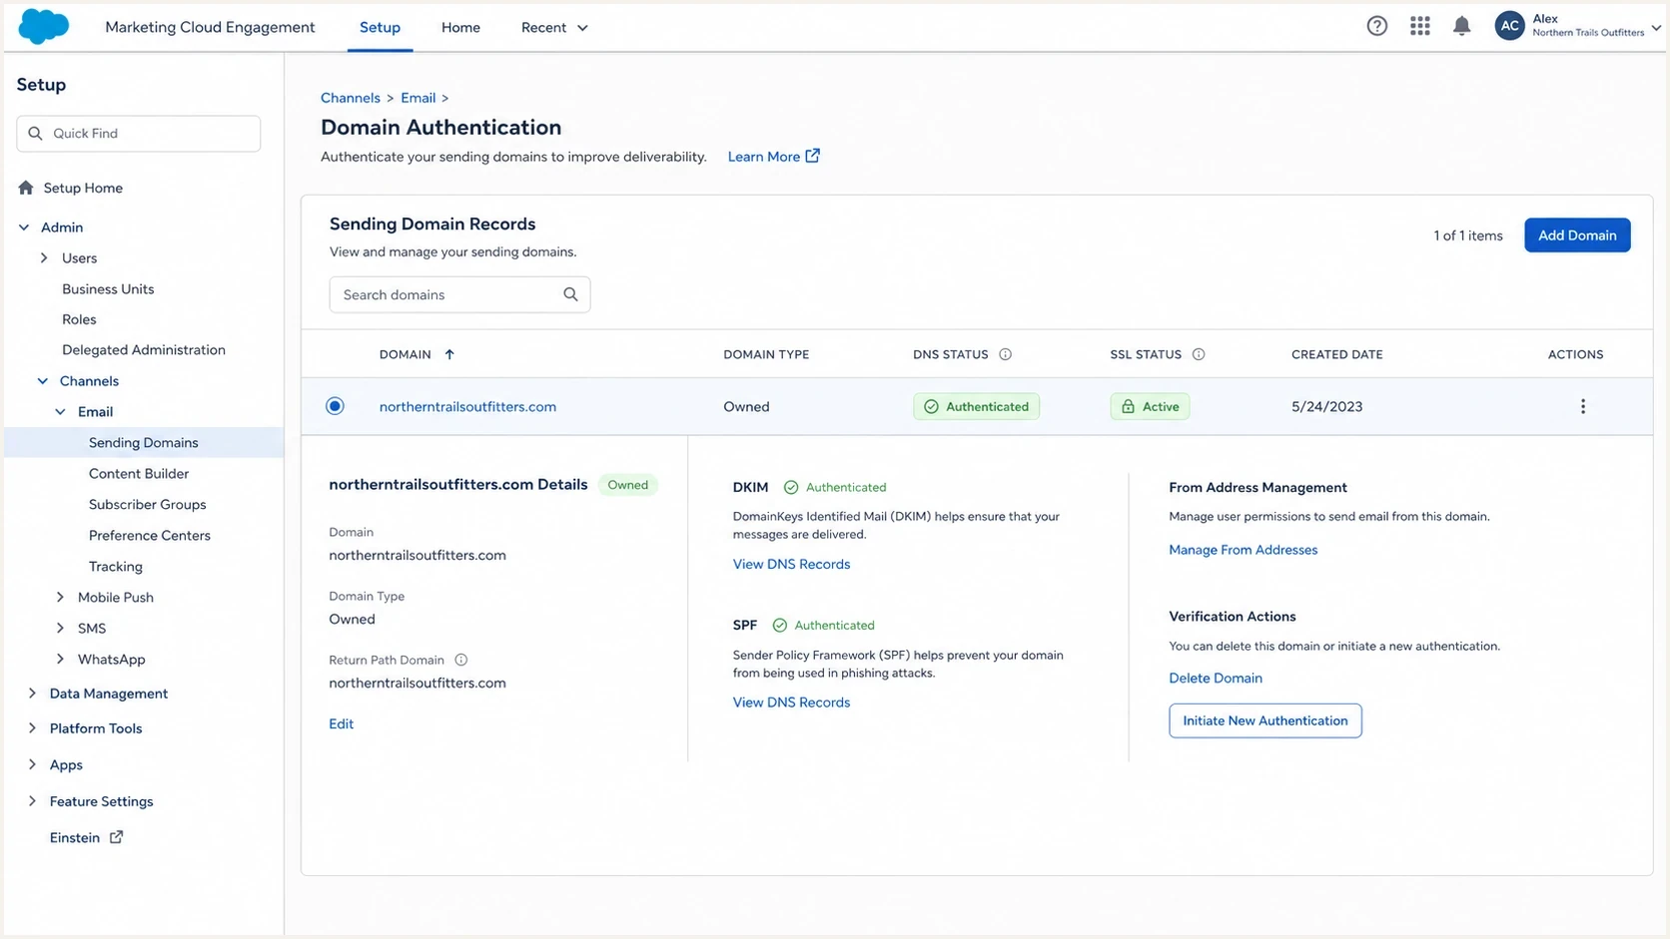This screenshot has width=1670, height=939.
Task: Open Tracking in sidebar
Action: (x=116, y=567)
